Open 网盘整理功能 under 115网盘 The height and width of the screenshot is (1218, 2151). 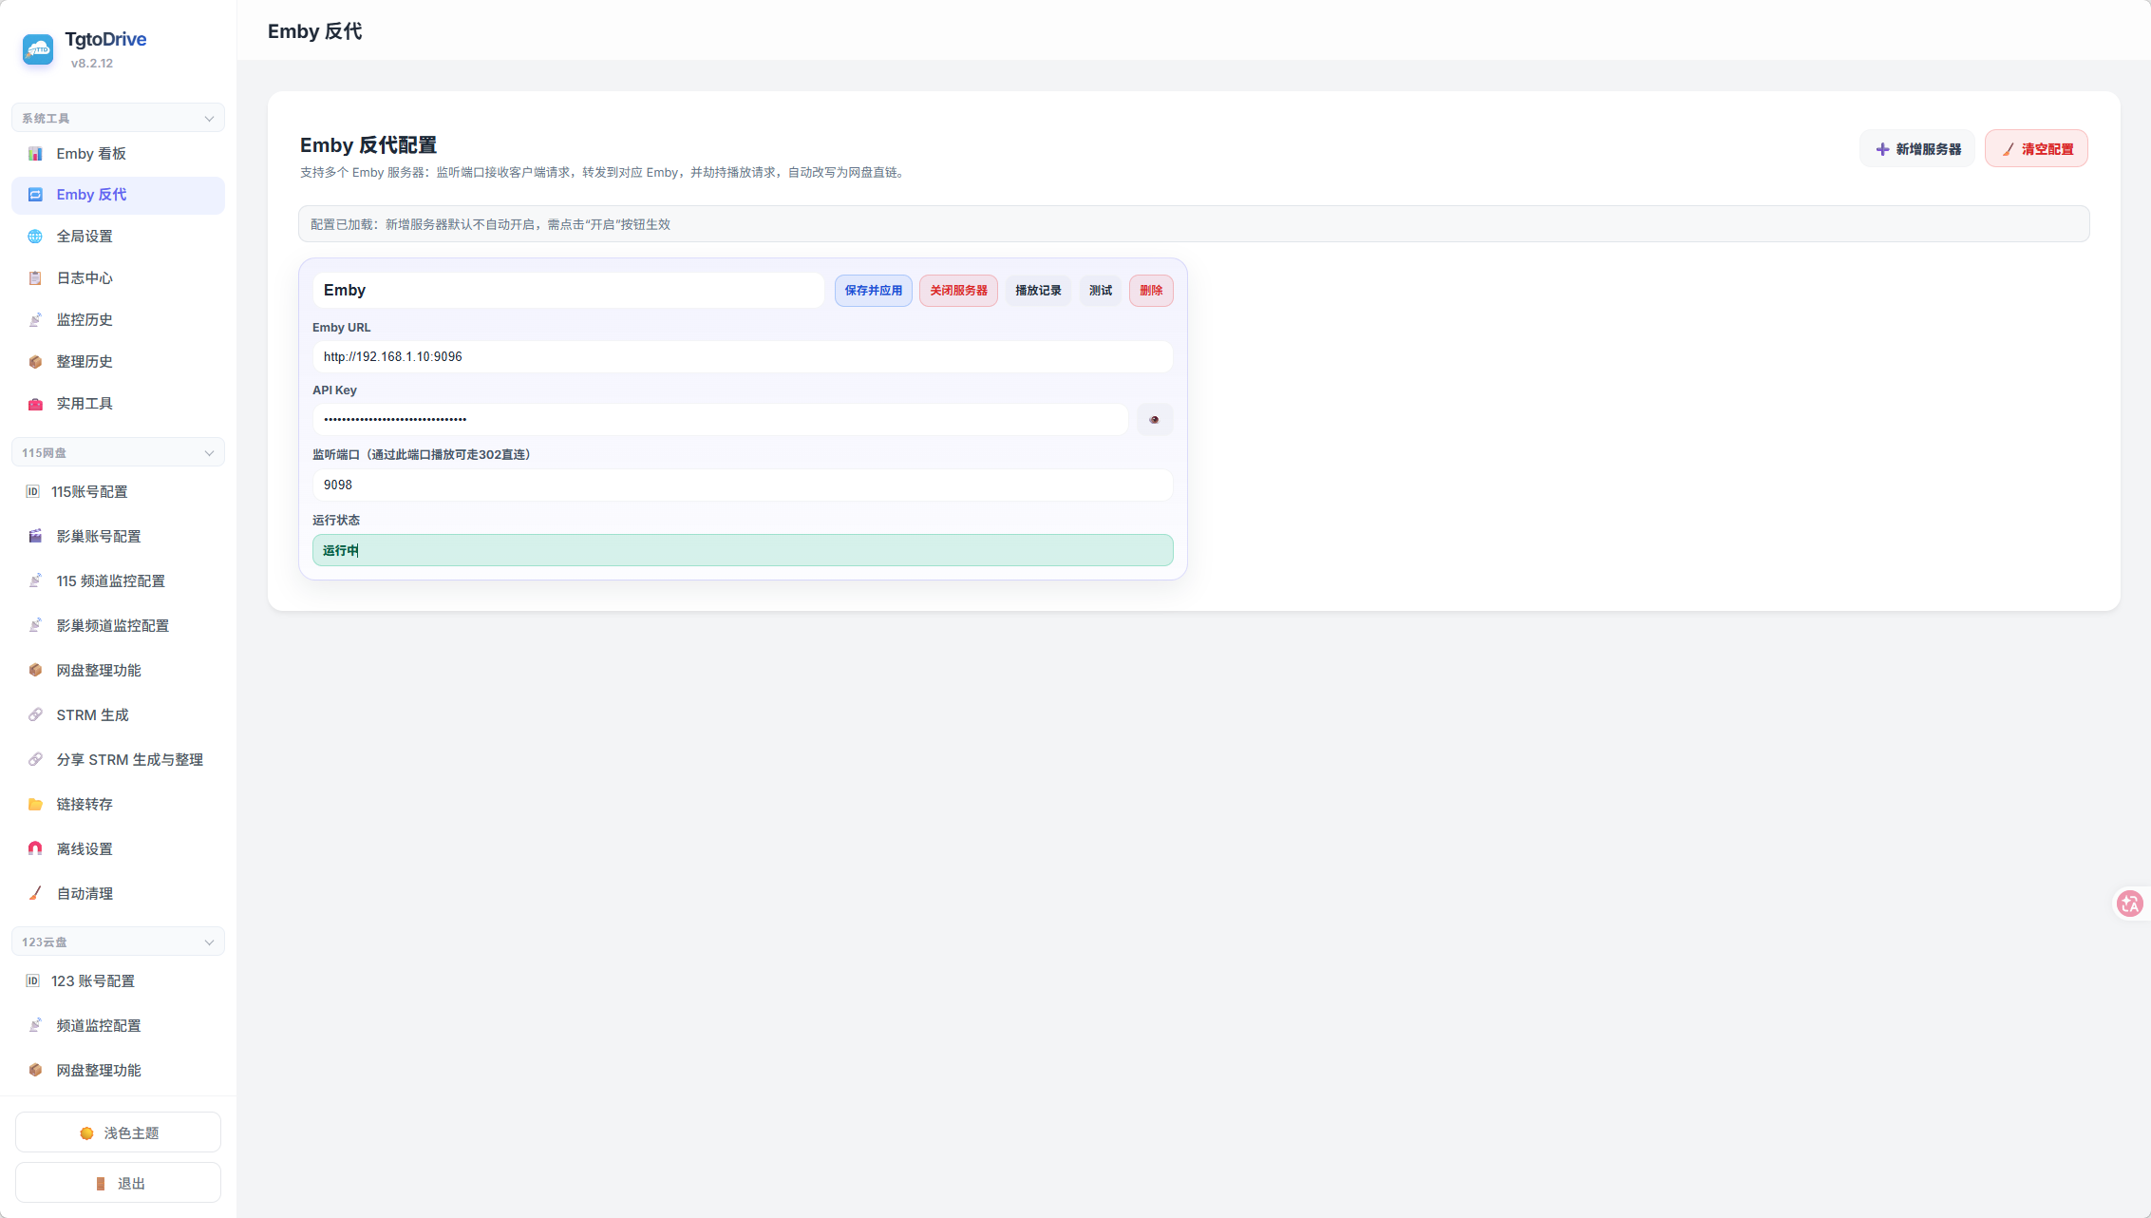tap(118, 671)
